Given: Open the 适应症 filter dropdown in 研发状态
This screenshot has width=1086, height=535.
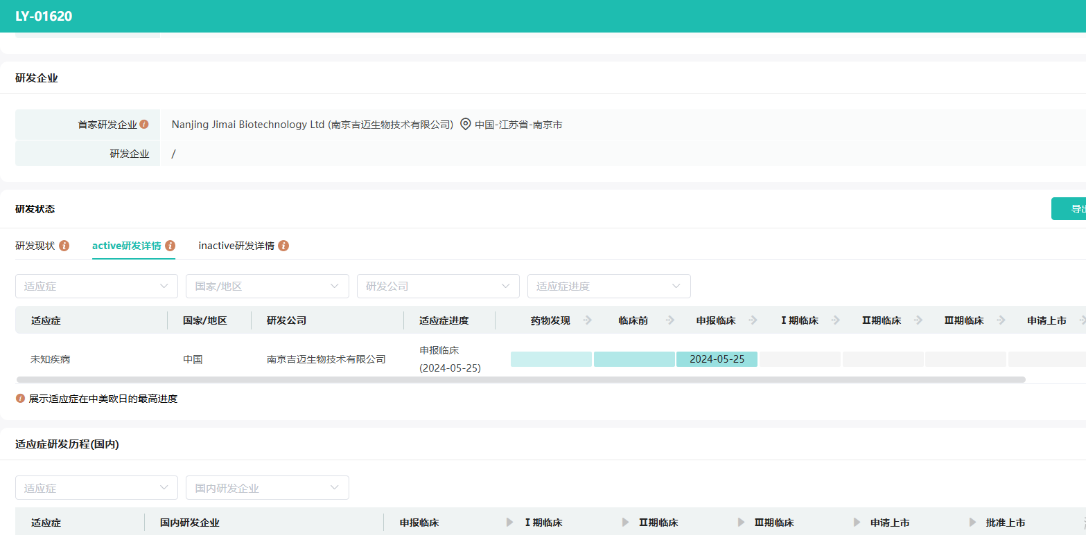Looking at the screenshot, I should [x=96, y=287].
